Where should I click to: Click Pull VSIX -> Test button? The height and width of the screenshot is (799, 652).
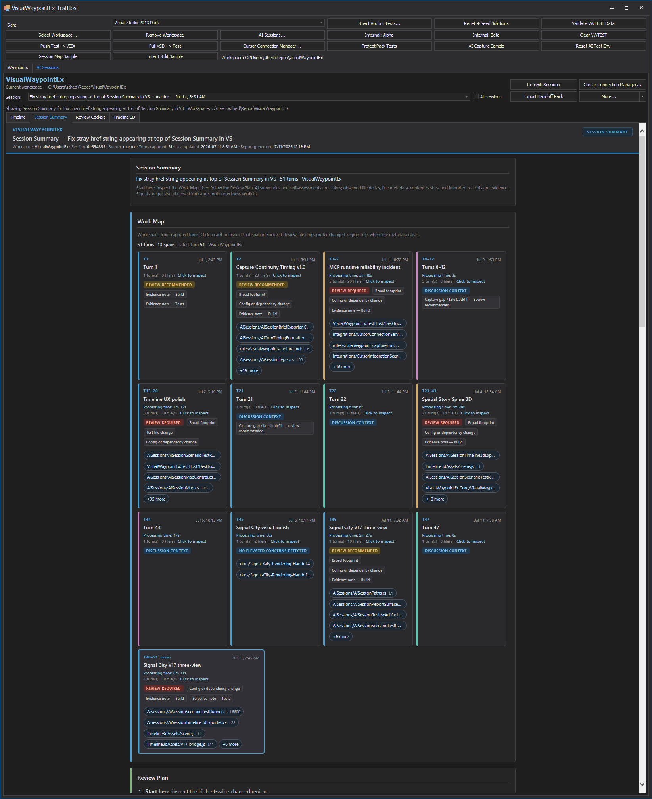[165, 46]
